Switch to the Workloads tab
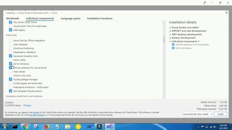This screenshot has width=232, height=130. point(13,18)
